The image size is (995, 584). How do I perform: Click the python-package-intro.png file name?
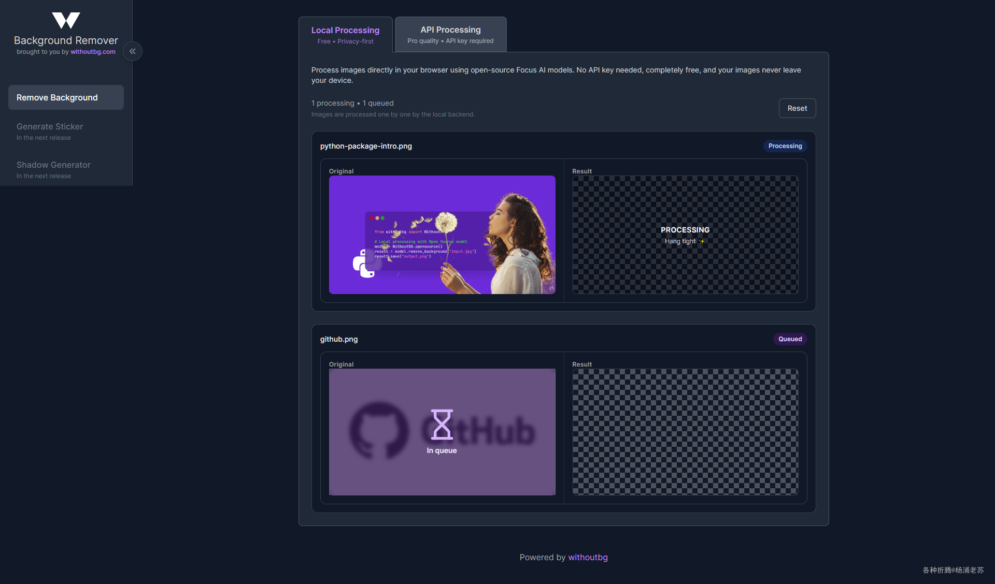pyautogui.click(x=366, y=146)
